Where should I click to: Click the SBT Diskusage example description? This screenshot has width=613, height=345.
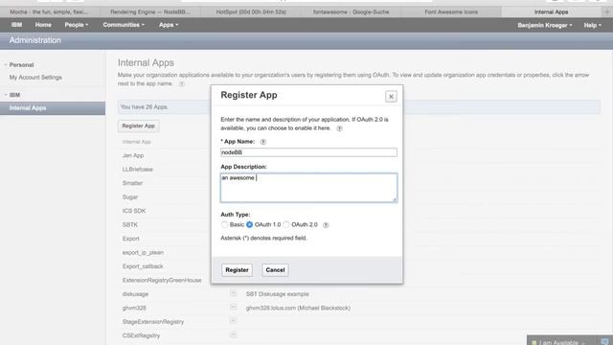(277, 294)
